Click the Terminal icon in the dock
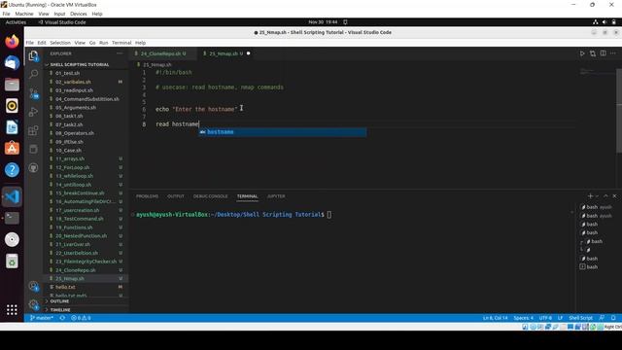 click(12, 218)
